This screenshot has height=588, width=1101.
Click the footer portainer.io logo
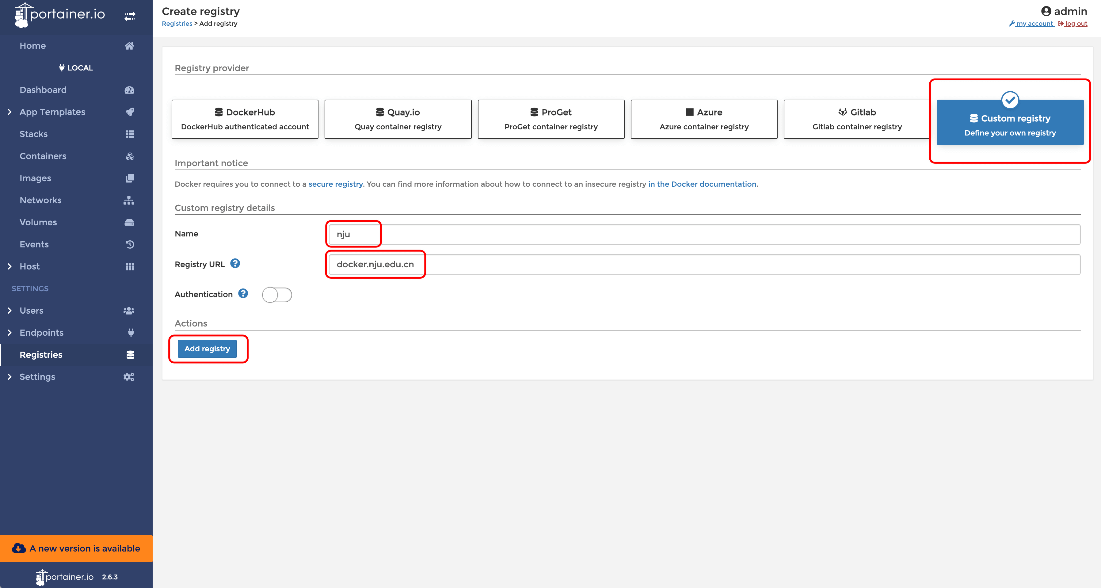tap(65, 577)
